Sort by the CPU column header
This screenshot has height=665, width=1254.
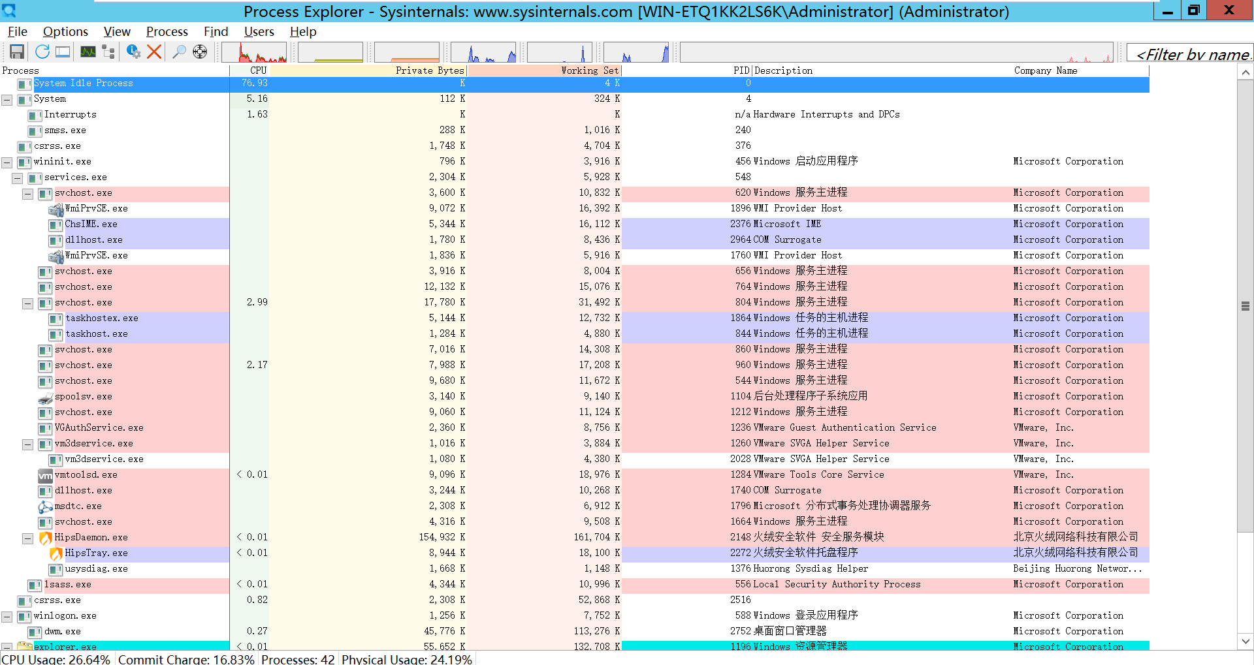click(x=249, y=70)
